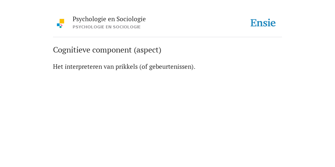Click the yellow square in the logo
Viewport: 335px width, 167px height.
tap(62, 21)
